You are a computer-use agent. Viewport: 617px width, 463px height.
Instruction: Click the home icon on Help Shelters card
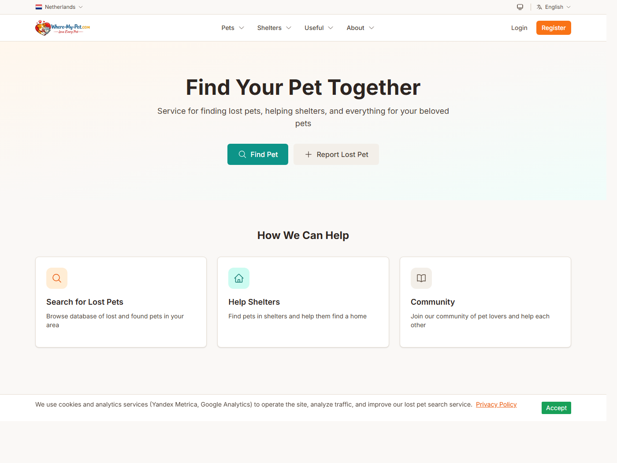[x=238, y=278]
